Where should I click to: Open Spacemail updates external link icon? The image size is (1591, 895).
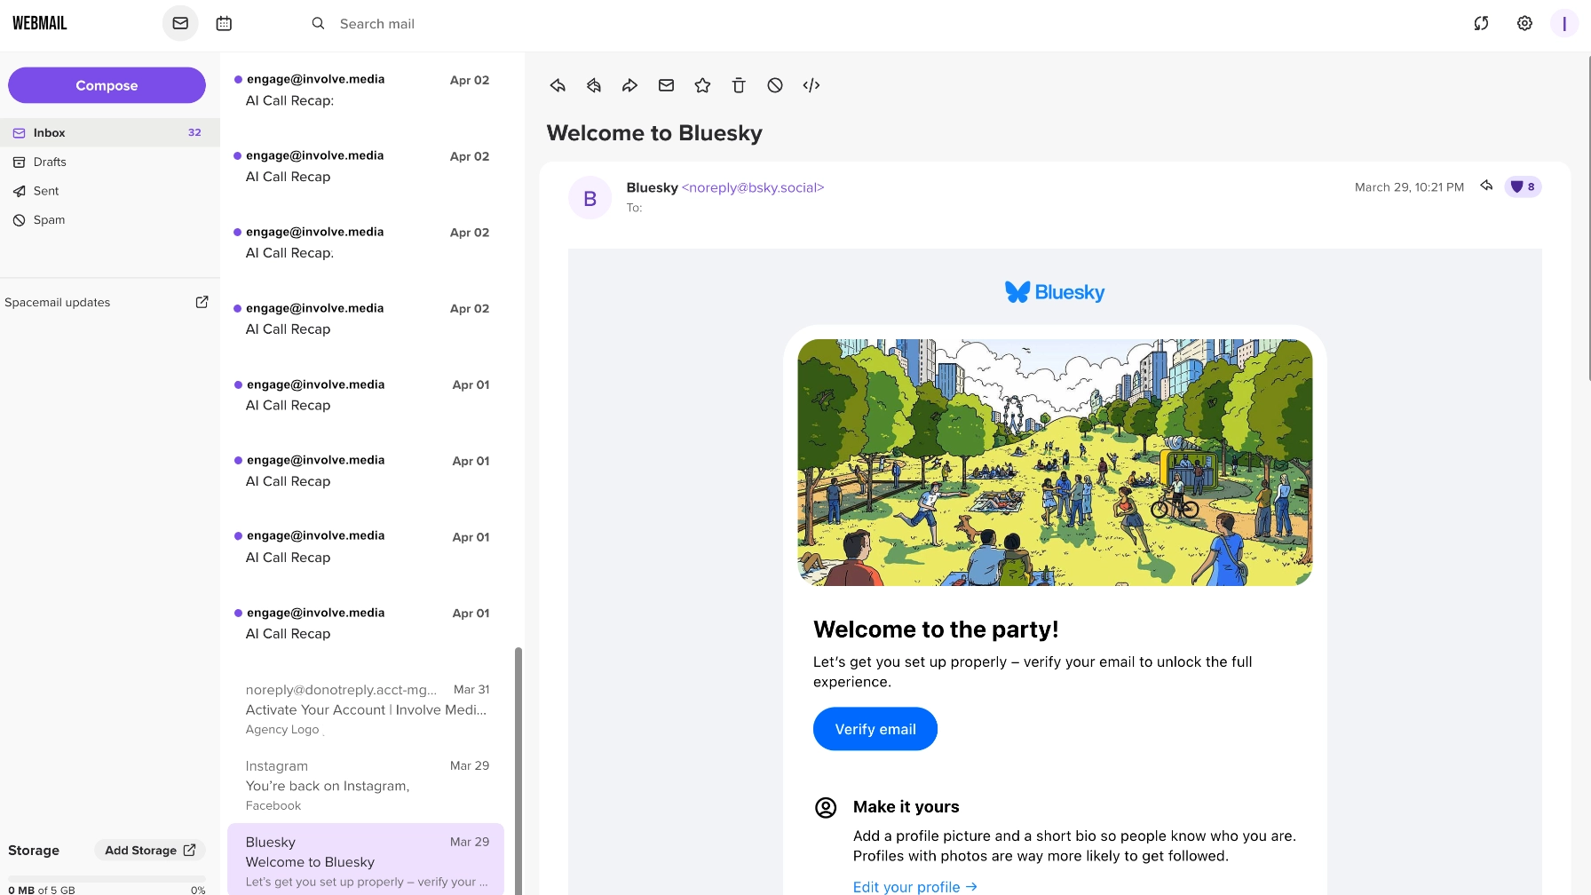pyautogui.click(x=202, y=302)
